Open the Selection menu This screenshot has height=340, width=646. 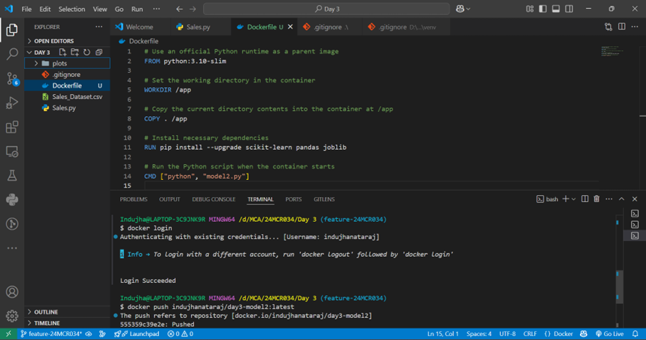point(71,9)
